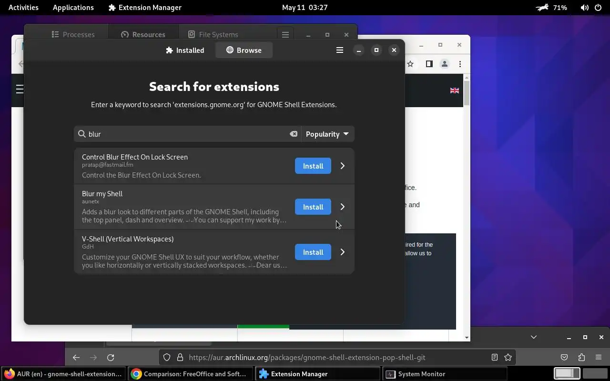This screenshot has height=381, width=610.
Task: Open Chrome profile avatar
Action: [x=445, y=64]
